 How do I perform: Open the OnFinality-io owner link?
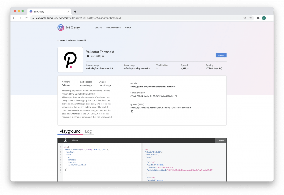(97, 56)
